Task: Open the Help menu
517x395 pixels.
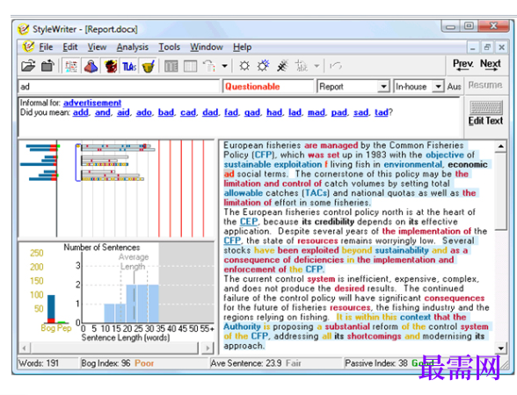Action: (x=243, y=47)
